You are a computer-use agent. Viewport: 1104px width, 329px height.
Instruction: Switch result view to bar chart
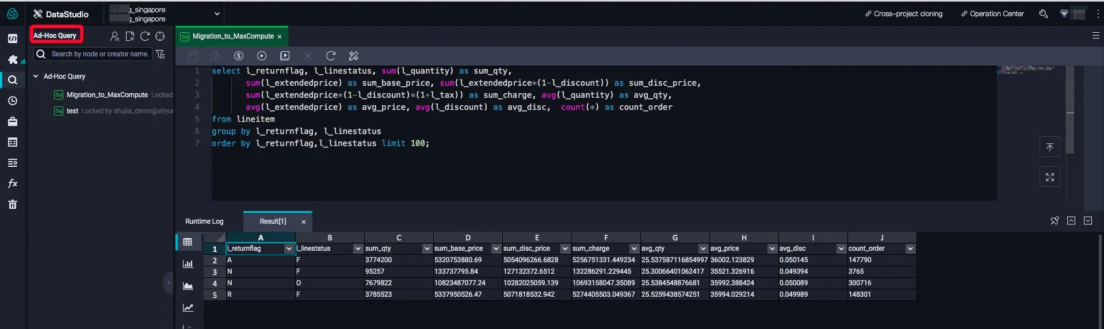coord(188,264)
